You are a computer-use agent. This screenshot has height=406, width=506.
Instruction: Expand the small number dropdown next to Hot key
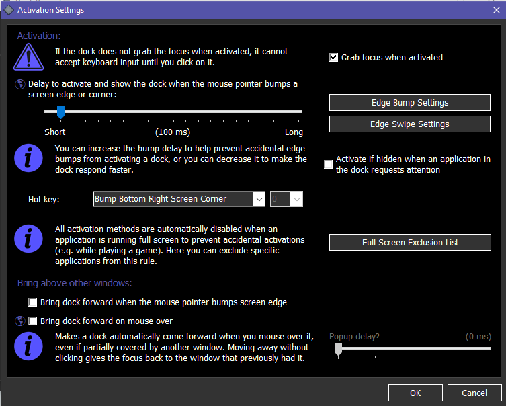[296, 199]
